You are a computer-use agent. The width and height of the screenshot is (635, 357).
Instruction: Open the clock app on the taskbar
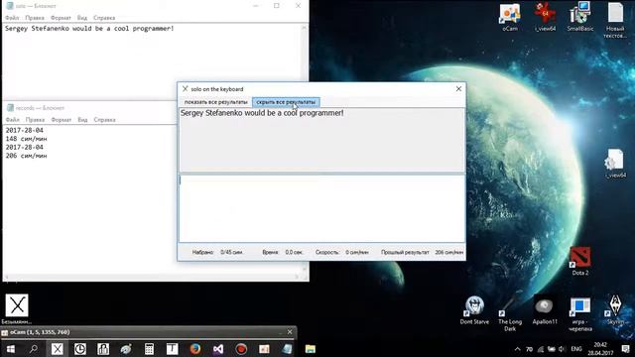point(80,349)
